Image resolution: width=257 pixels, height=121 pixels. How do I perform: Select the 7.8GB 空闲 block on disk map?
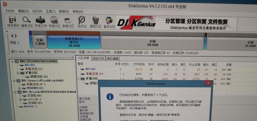pos(40,40)
